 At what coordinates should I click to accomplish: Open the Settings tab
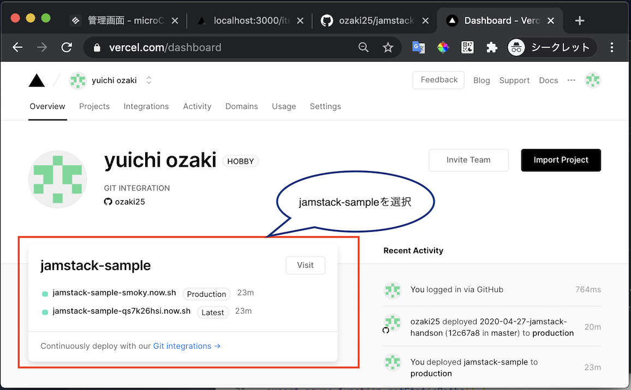[x=325, y=106]
